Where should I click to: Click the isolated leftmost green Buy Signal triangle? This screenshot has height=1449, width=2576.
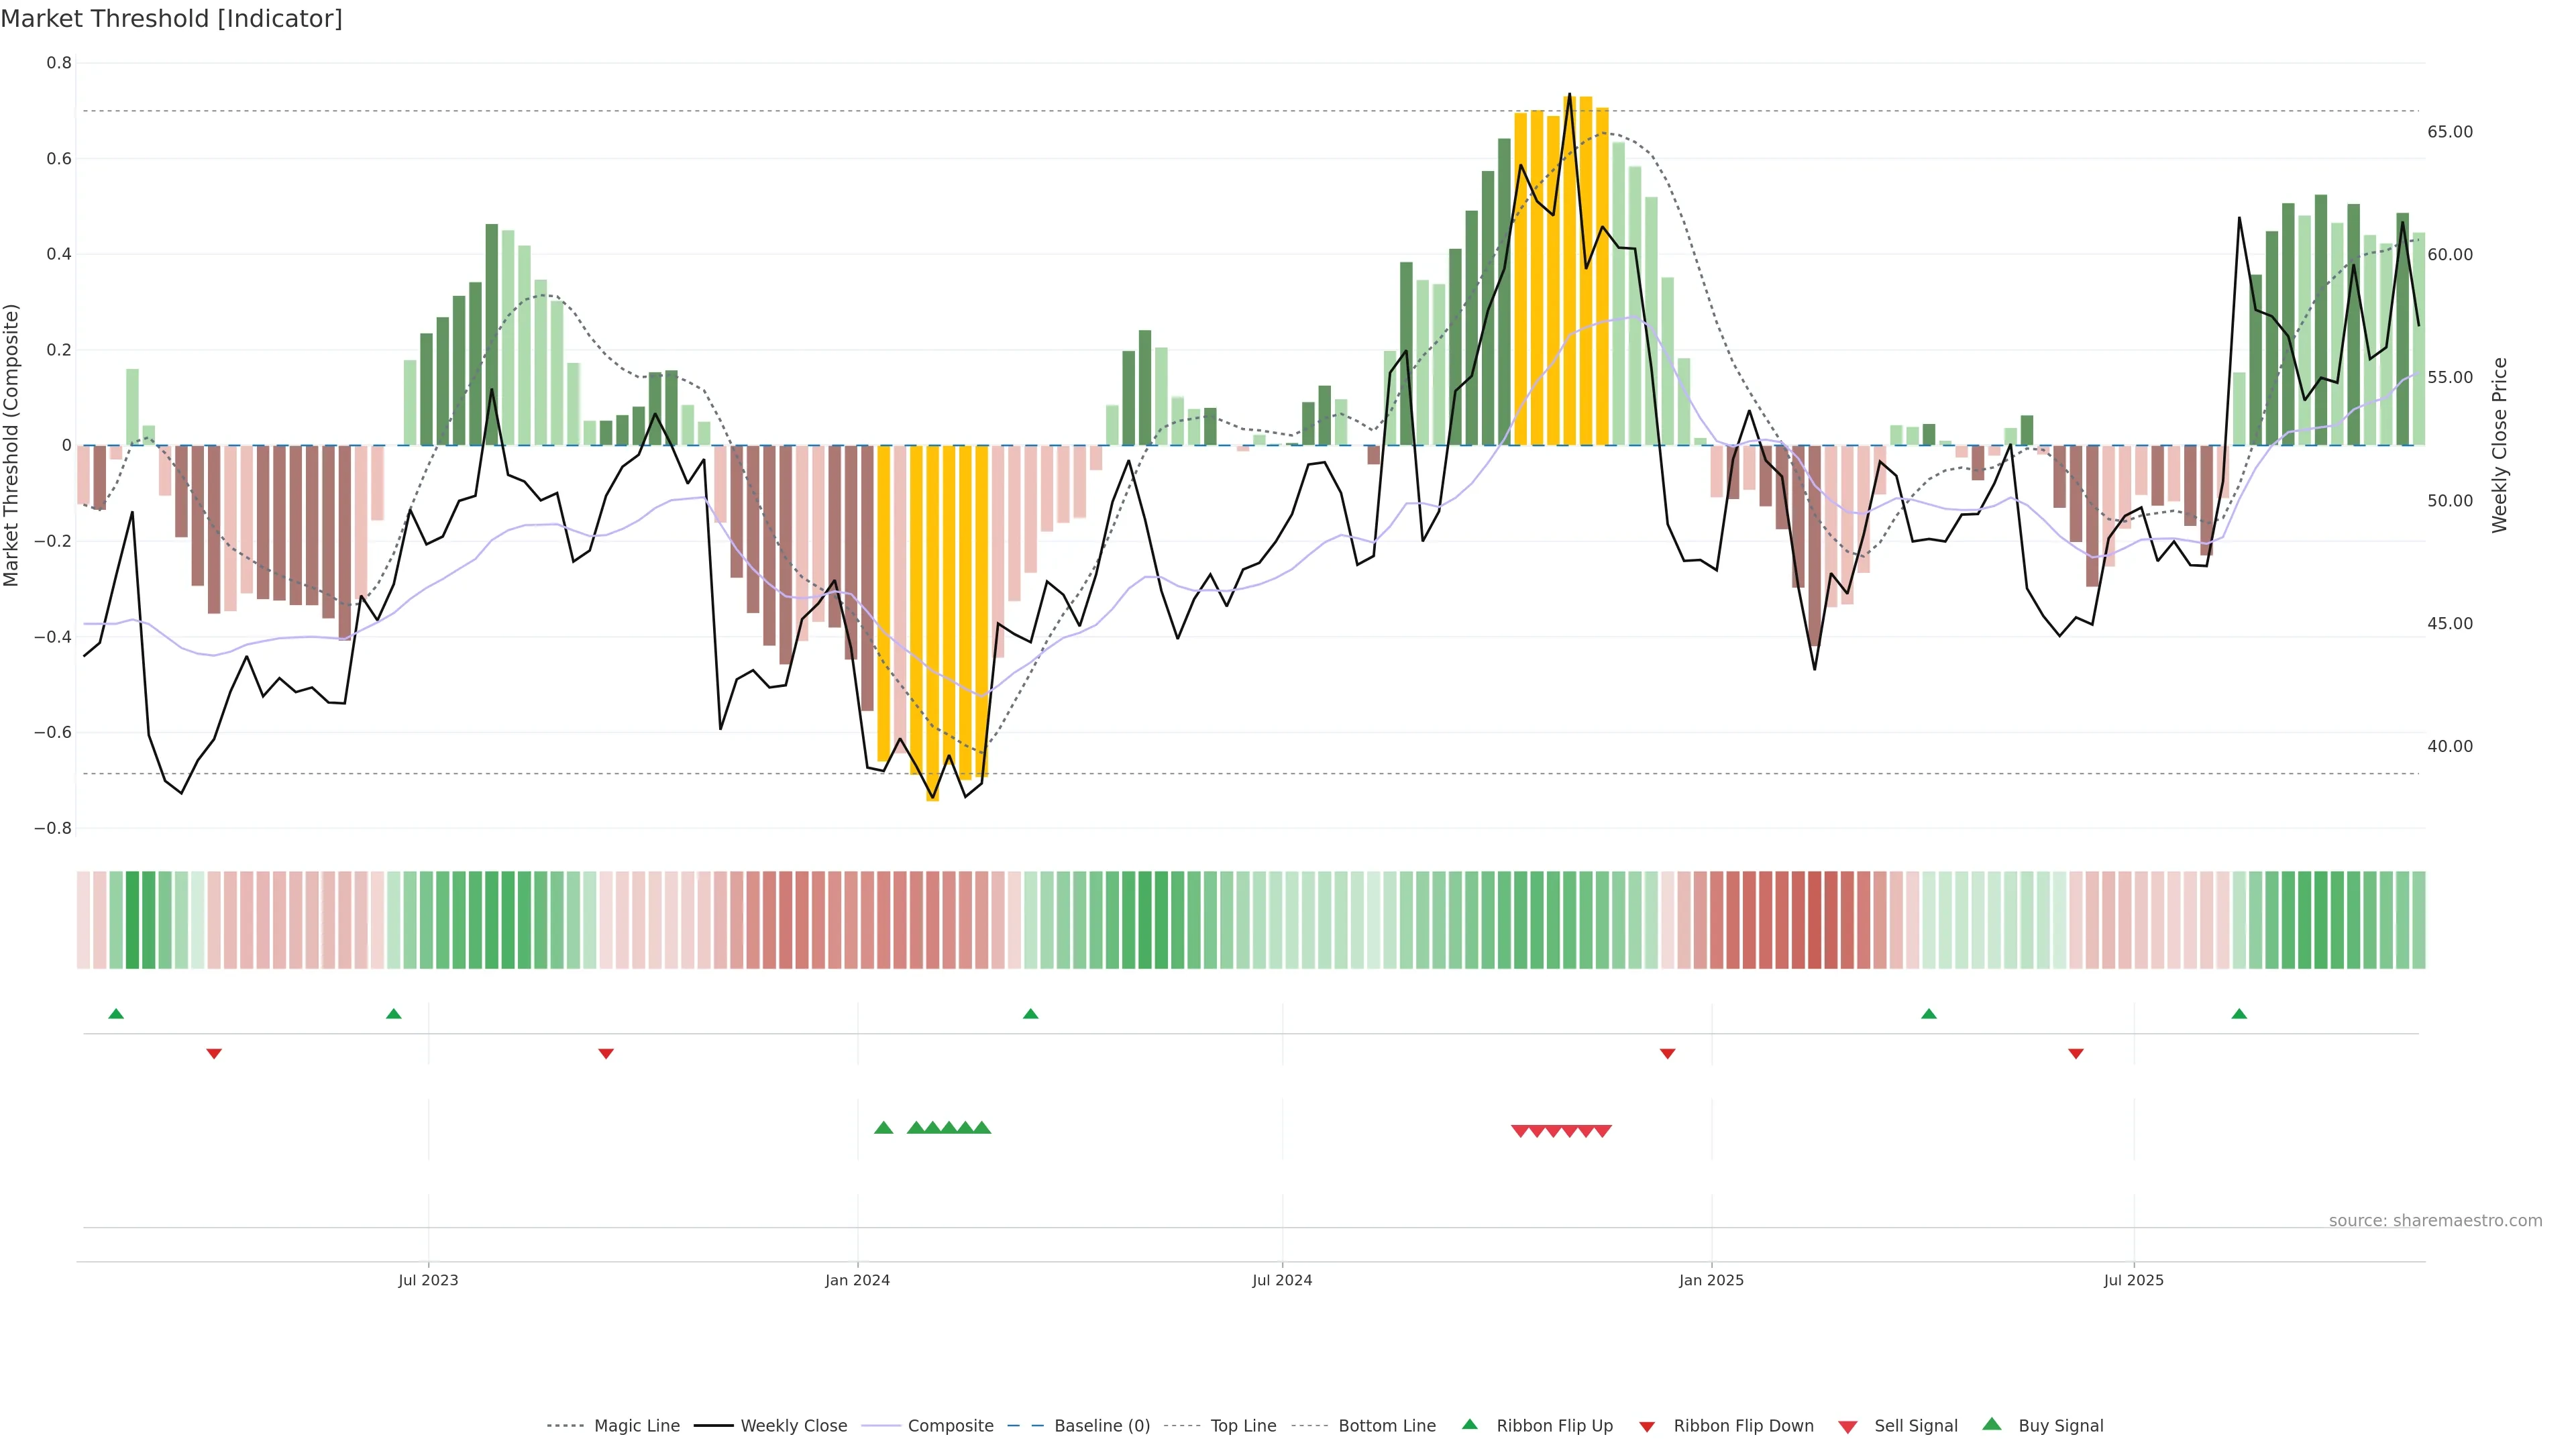pos(883,1128)
